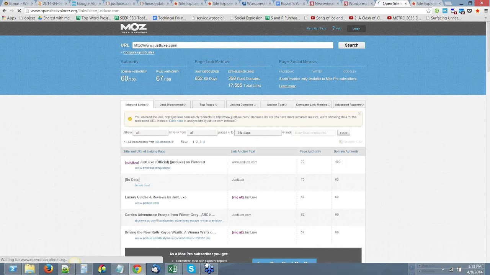This screenshot has width=490, height=275.
Task: Open Song of Ice and... YouTube bookmark
Action: tap(328, 18)
